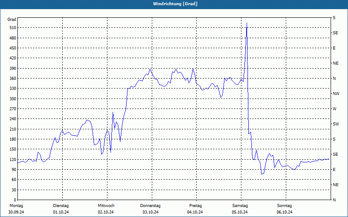Click the 270 value on left axis

coord(13,109)
